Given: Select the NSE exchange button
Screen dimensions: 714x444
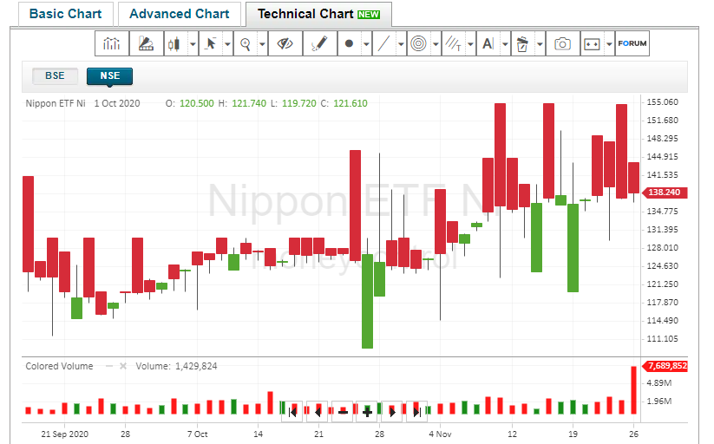Looking at the screenshot, I should click(x=109, y=76).
